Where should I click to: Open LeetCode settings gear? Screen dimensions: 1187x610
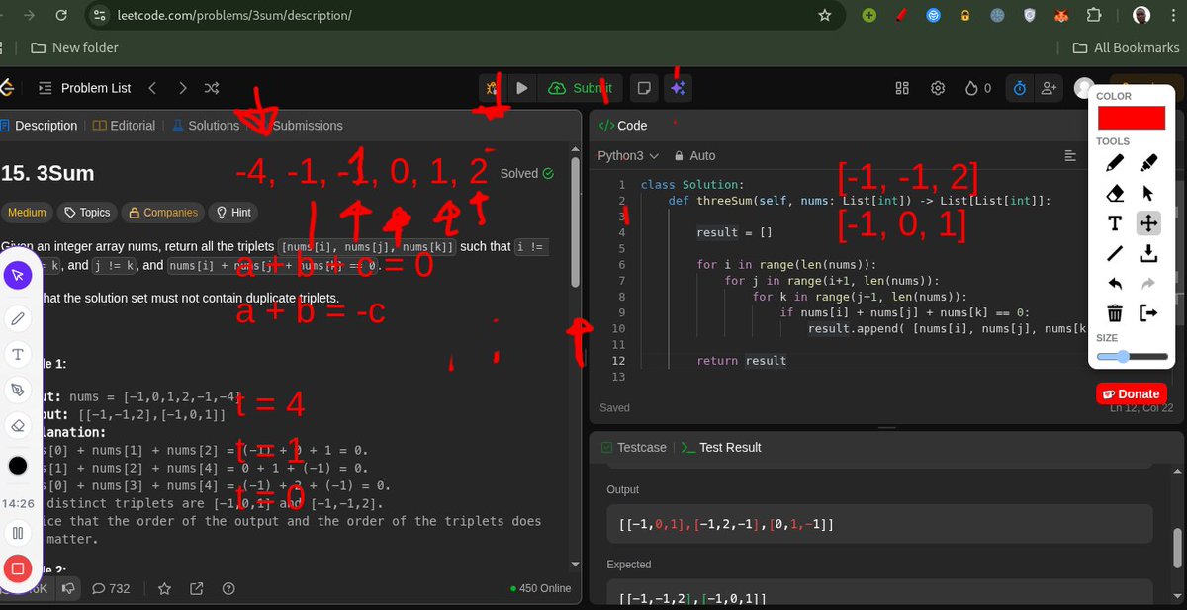coord(938,88)
